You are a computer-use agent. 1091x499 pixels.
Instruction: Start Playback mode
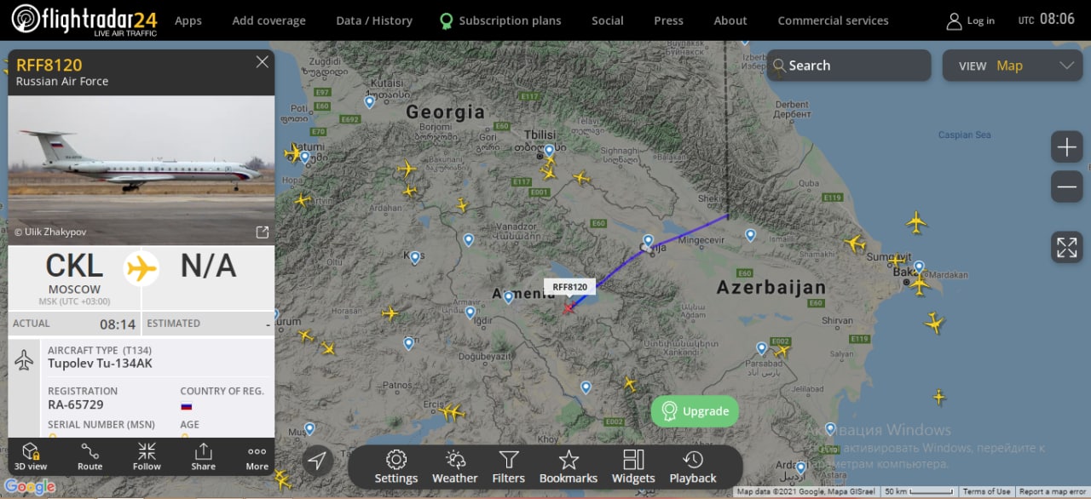point(693,467)
